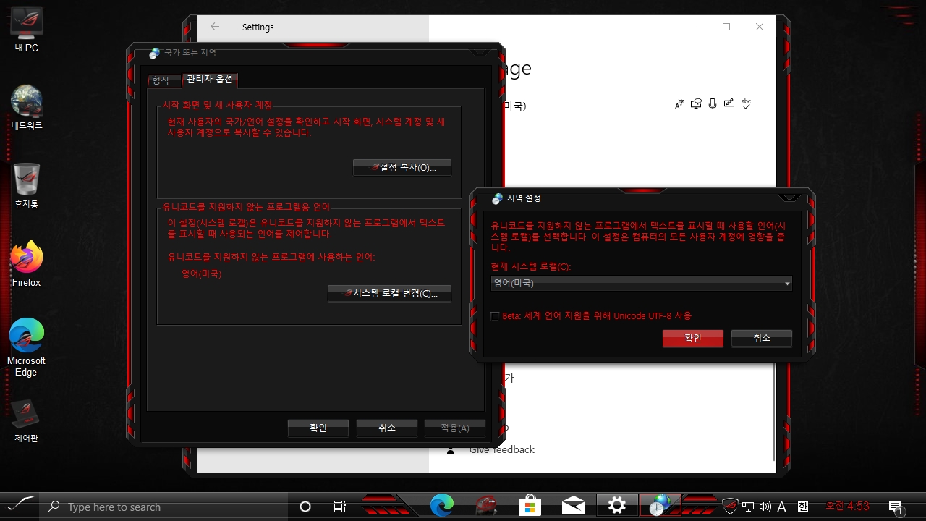Open 네트워크 desktop icon
Image resolution: width=926 pixels, height=521 pixels.
(27, 108)
